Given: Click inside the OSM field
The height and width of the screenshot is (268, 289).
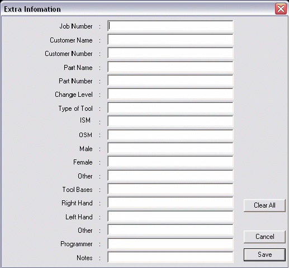Looking at the screenshot, I should click(170, 135).
